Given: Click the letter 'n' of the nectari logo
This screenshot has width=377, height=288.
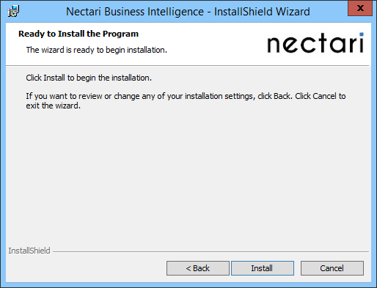Looking at the screenshot, I should pos(274,45).
